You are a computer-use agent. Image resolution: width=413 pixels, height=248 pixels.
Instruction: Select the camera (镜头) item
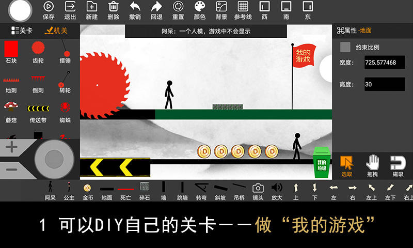click(x=258, y=190)
